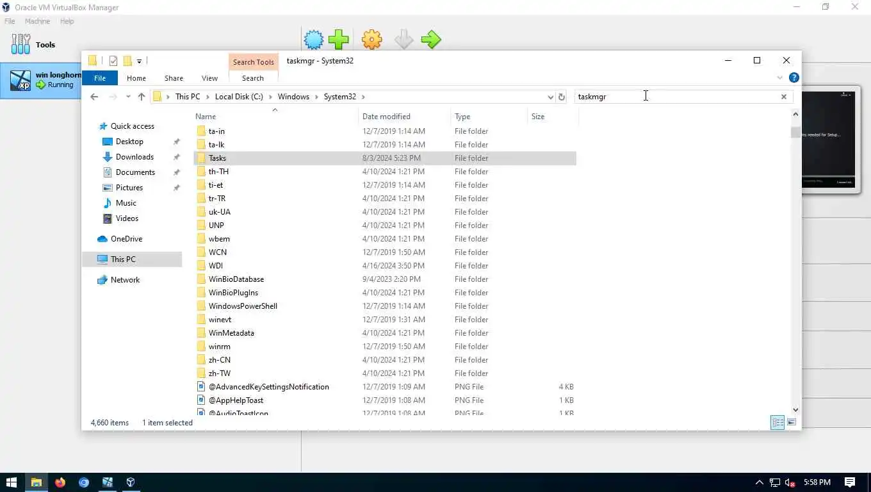The image size is (871, 492).
Task: Open the Explorer File tab
Action: 100,78
